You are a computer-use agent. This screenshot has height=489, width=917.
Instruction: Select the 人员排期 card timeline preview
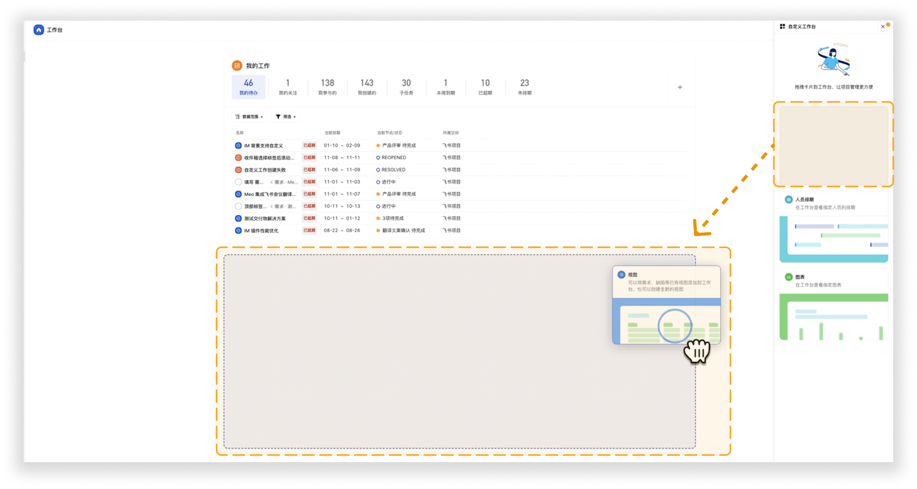(x=834, y=239)
